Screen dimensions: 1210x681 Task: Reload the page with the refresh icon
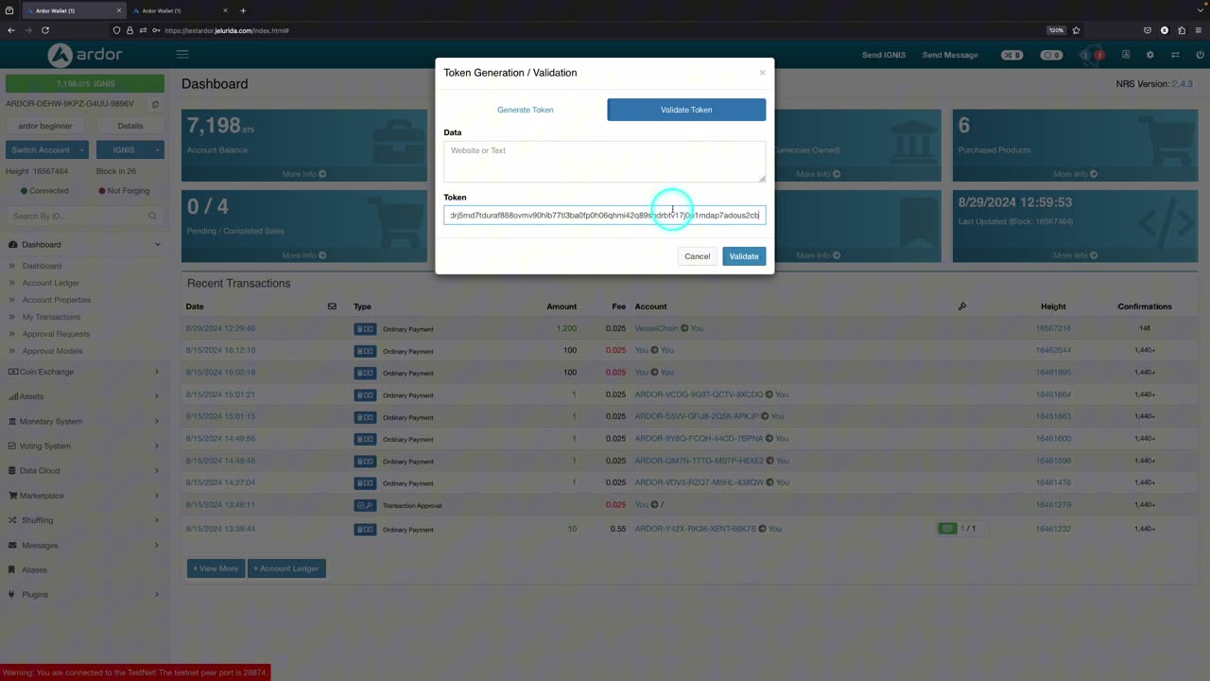click(x=44, y=30)
